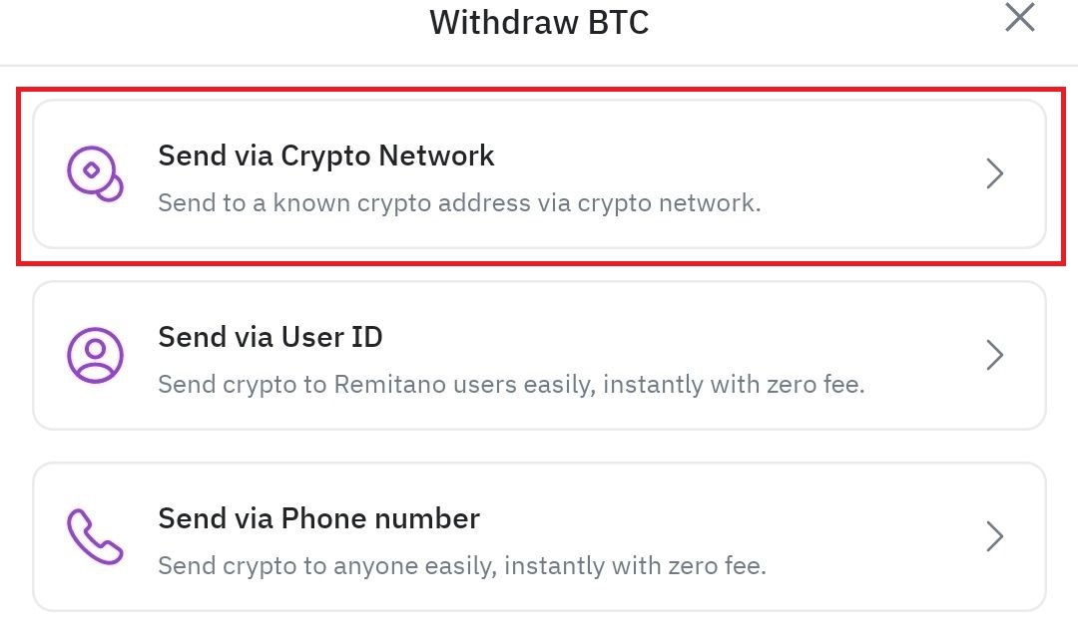Viewport: 1078px width, 635px height.
Task: Open Send via User ID using its arrow
Action: tap(995, 355)
